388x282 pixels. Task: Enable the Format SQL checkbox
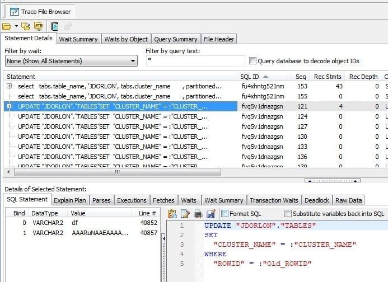(225, 214)
